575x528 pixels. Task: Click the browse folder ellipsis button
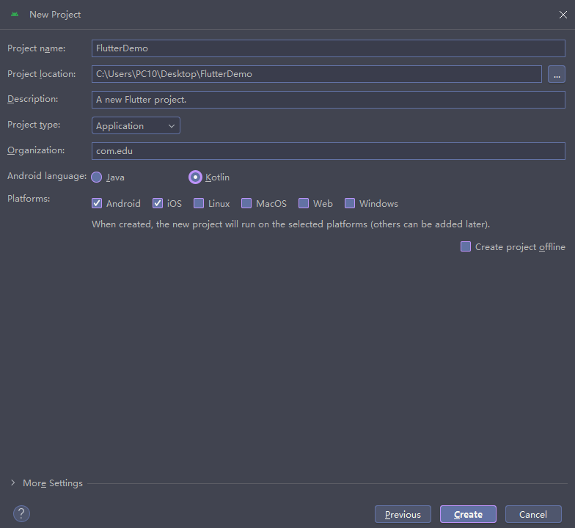(557, 74)
